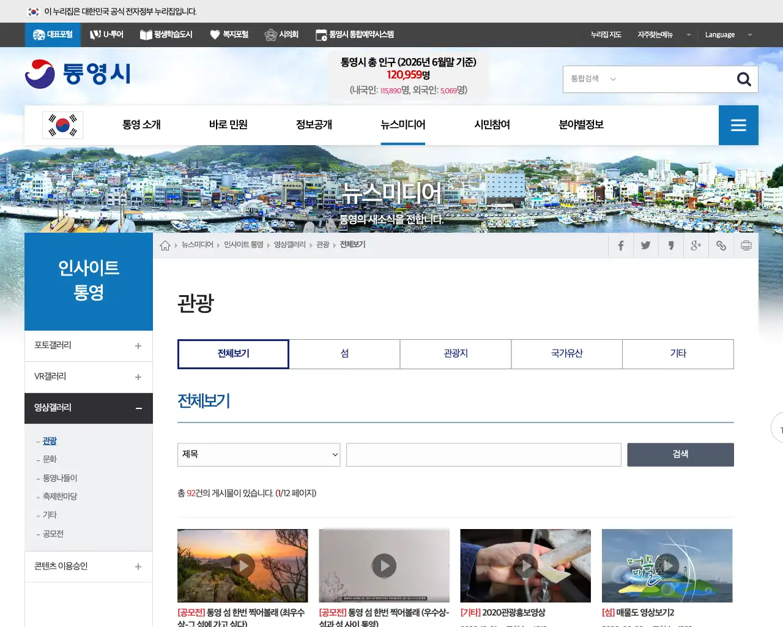Open 통영시 통합예약시스템 reservation link

(354, 35)
